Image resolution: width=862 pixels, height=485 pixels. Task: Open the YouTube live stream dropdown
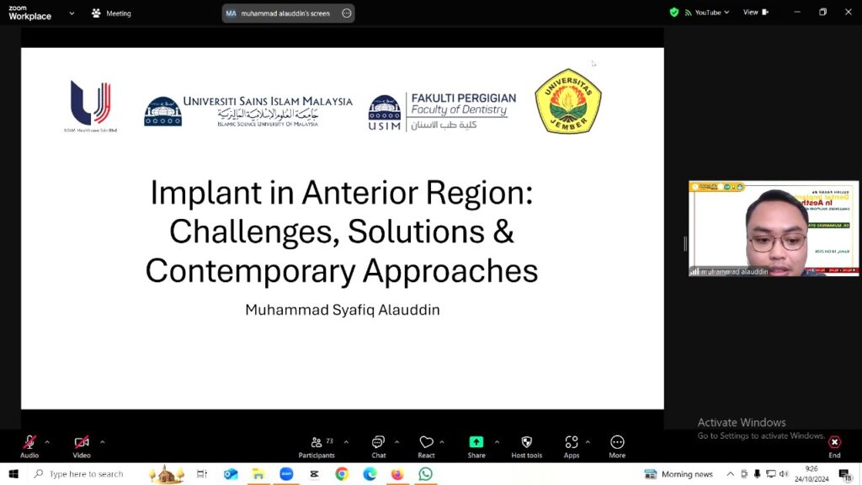point(707,12)
